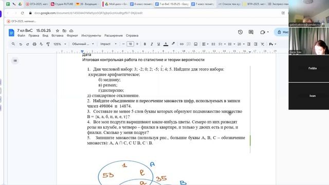Viewport: 329px width, 185px height.
Task: Open the Вид menu
Action: (x=45, y=35)
